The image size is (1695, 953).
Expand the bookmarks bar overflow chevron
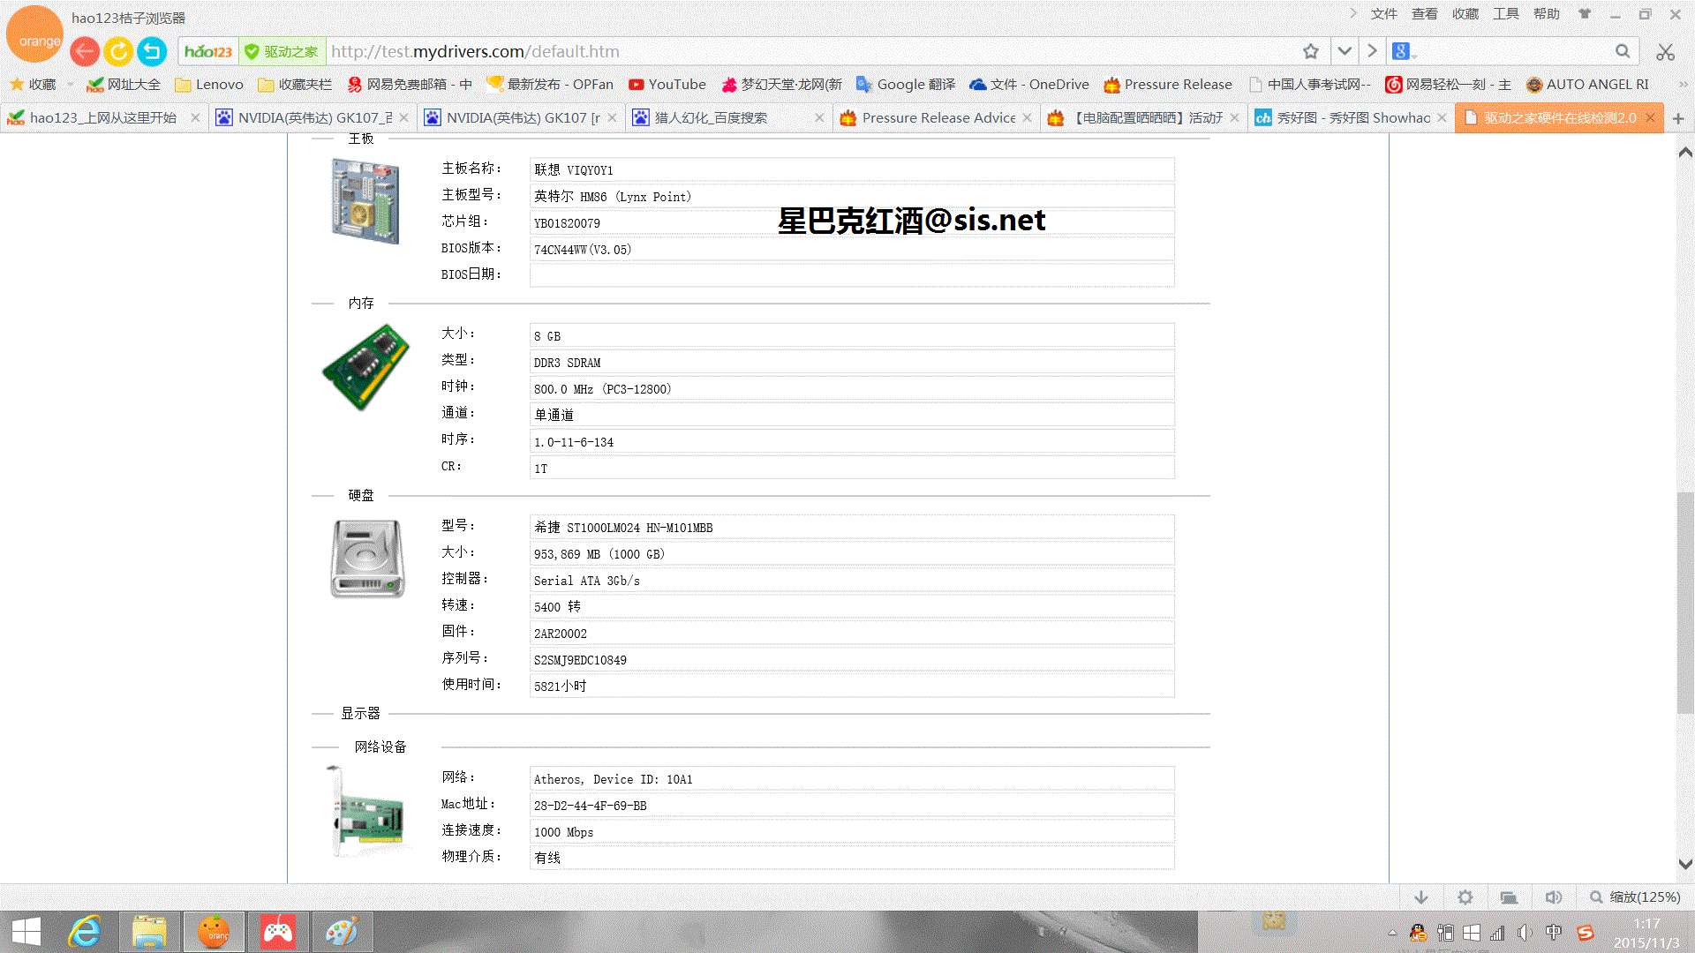(x=1683, y=85)
